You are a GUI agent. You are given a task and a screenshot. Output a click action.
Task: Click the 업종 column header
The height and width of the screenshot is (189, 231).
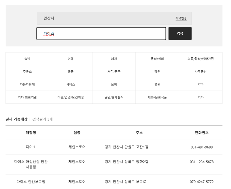[x=77, y=133]
